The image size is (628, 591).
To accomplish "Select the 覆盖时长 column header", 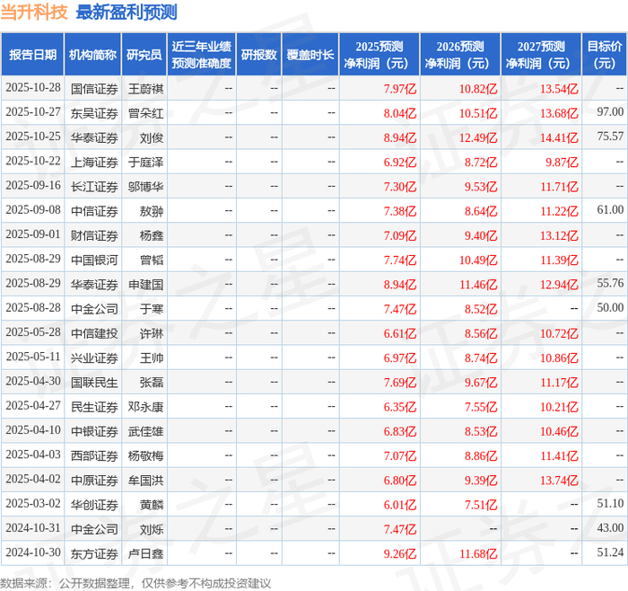I will pyautogui.click(x=310, y=55).
